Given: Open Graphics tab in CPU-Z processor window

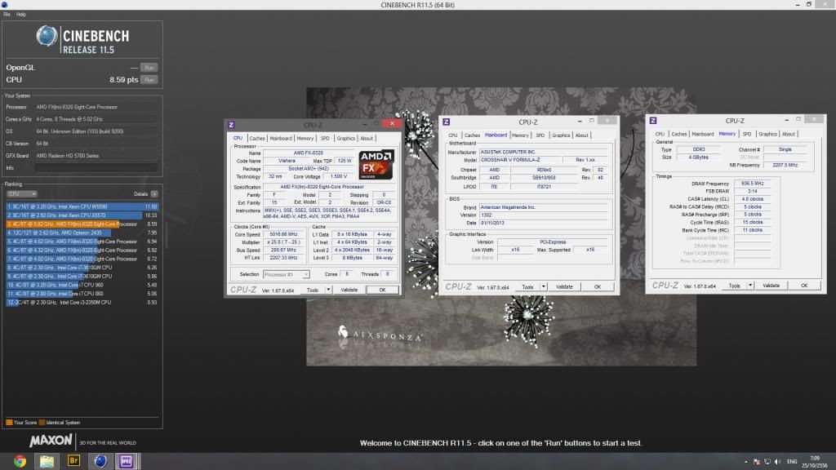Looking at the screenshot, I should coord(345,139).
